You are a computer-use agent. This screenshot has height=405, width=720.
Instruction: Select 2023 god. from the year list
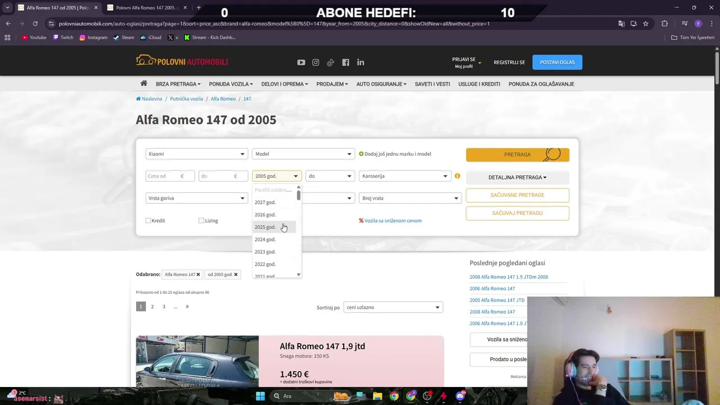(274, 252)
